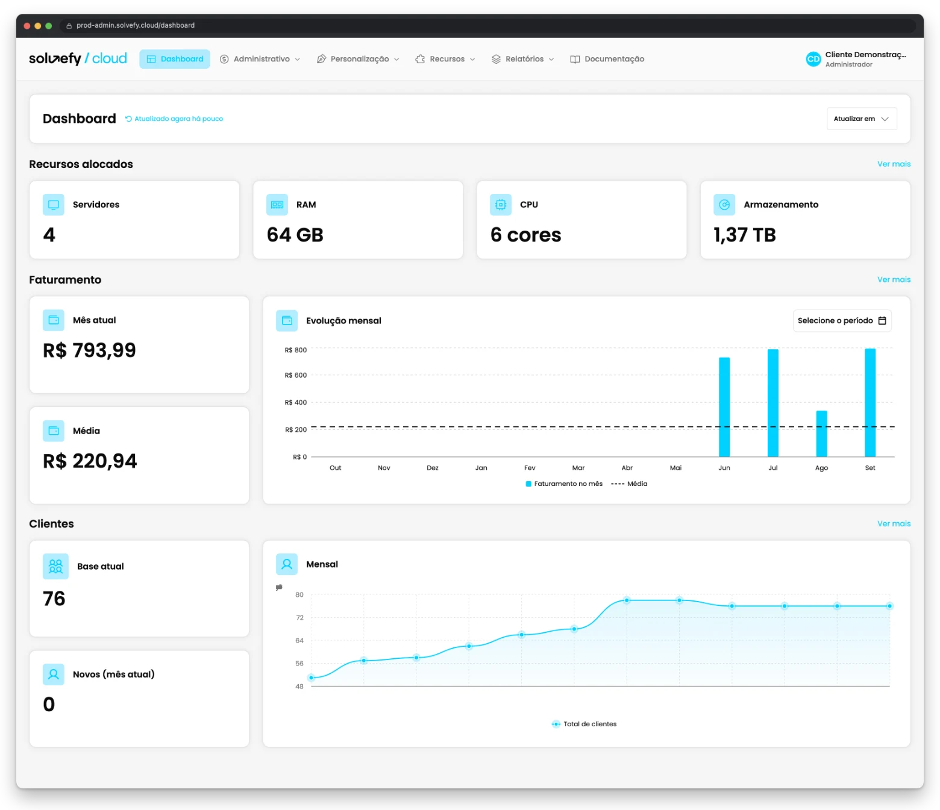The height and width of the screenshot is (810, 940).
Task: Click the Ago billing bar
Action: point(821,434)
